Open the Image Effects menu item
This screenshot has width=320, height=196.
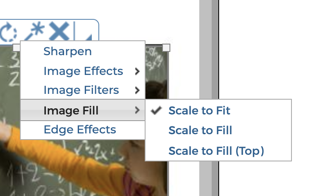coord(83,71)
